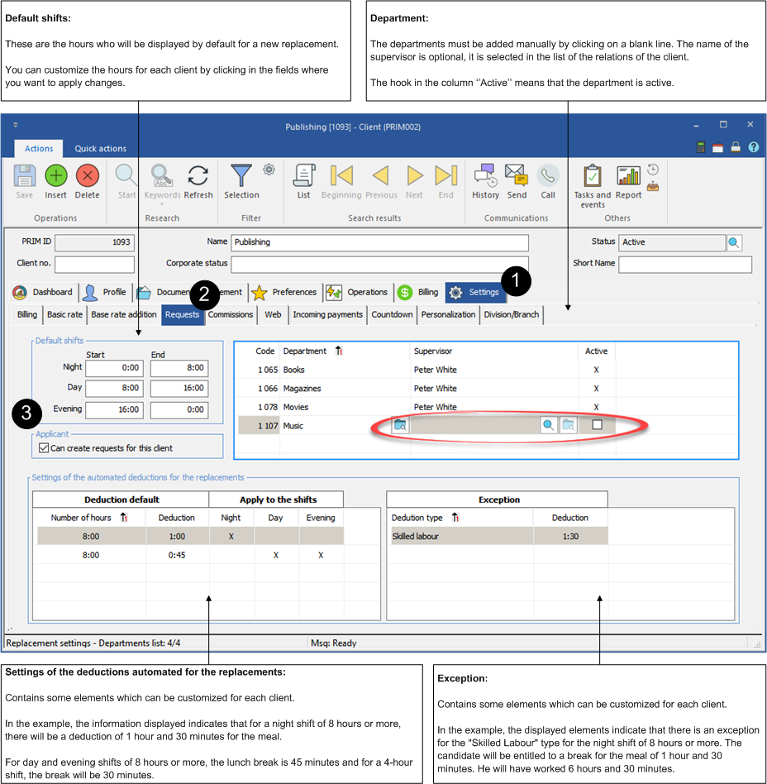The height and width of the screenshot is (784, 767).
Task: Open the Commissions sub-tab
Action: point(231,314)
